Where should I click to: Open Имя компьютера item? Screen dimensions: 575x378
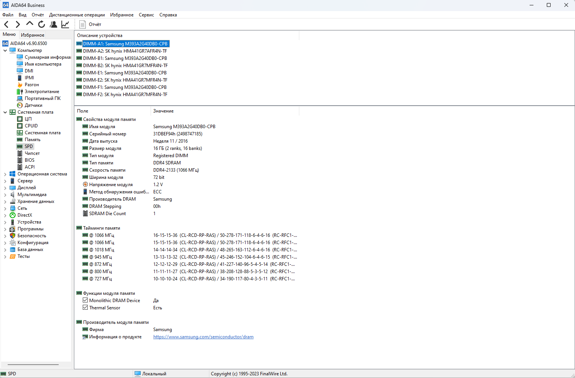tap(39, 64)
